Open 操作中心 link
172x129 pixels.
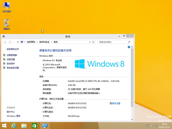pos(11,112)
